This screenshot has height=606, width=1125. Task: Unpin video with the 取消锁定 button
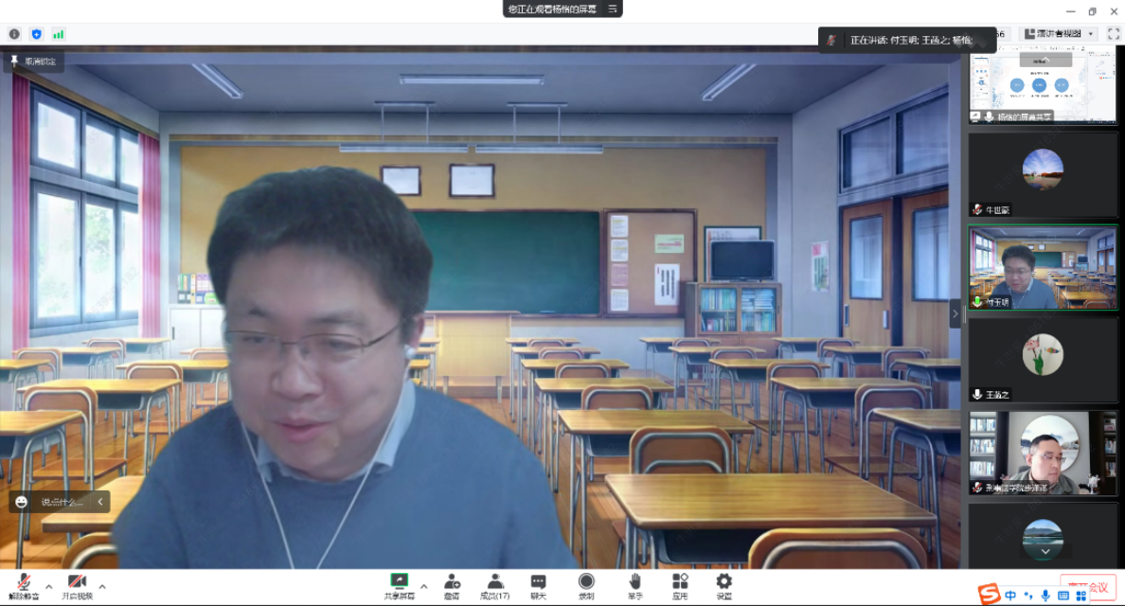pyautogui.click(x=33, y=62)
